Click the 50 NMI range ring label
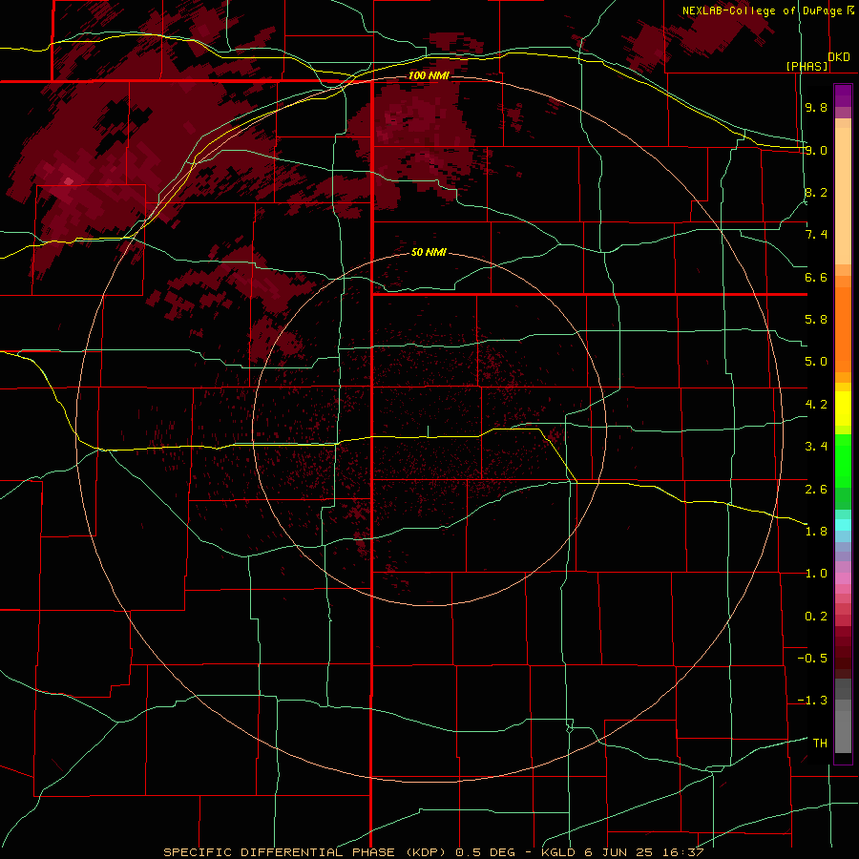 click(x=429, y=252)
